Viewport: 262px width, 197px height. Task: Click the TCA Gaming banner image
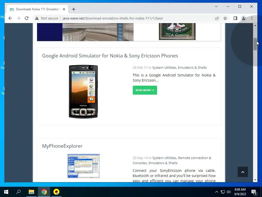pyautogui.click(x=177, y=32)
